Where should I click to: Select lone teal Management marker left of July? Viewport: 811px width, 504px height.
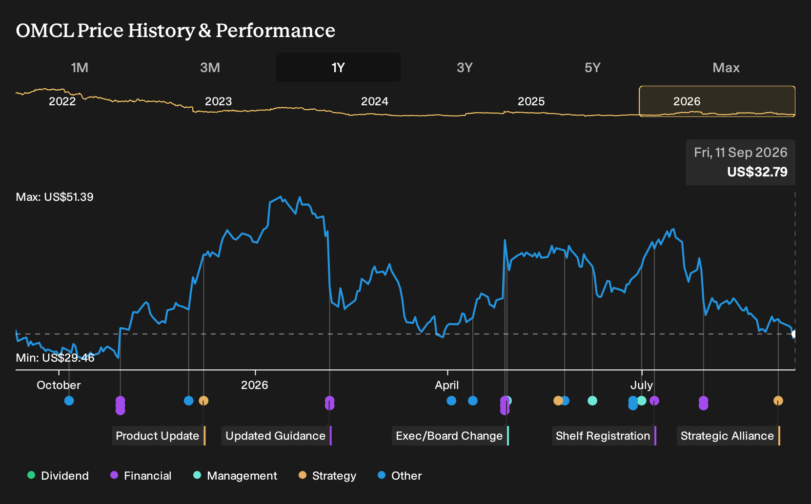tap(592, 401)
